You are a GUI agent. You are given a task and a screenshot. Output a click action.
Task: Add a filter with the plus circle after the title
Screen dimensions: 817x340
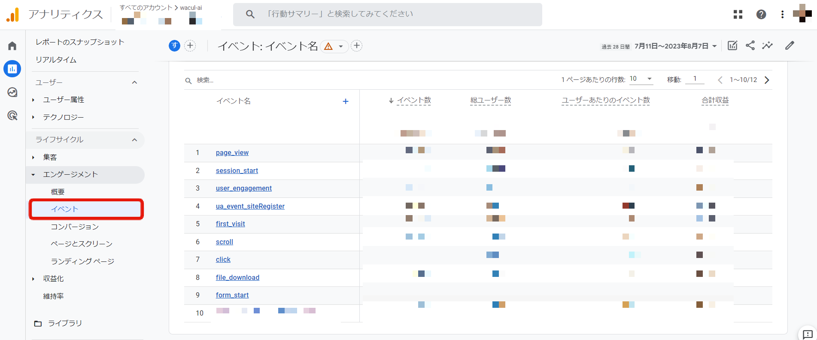pos(357,46)
